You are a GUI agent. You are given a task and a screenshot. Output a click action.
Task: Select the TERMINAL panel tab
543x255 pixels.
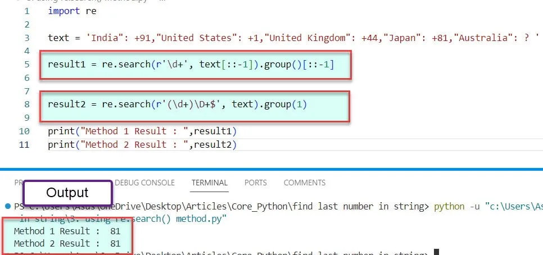click(x=209, y=183)
